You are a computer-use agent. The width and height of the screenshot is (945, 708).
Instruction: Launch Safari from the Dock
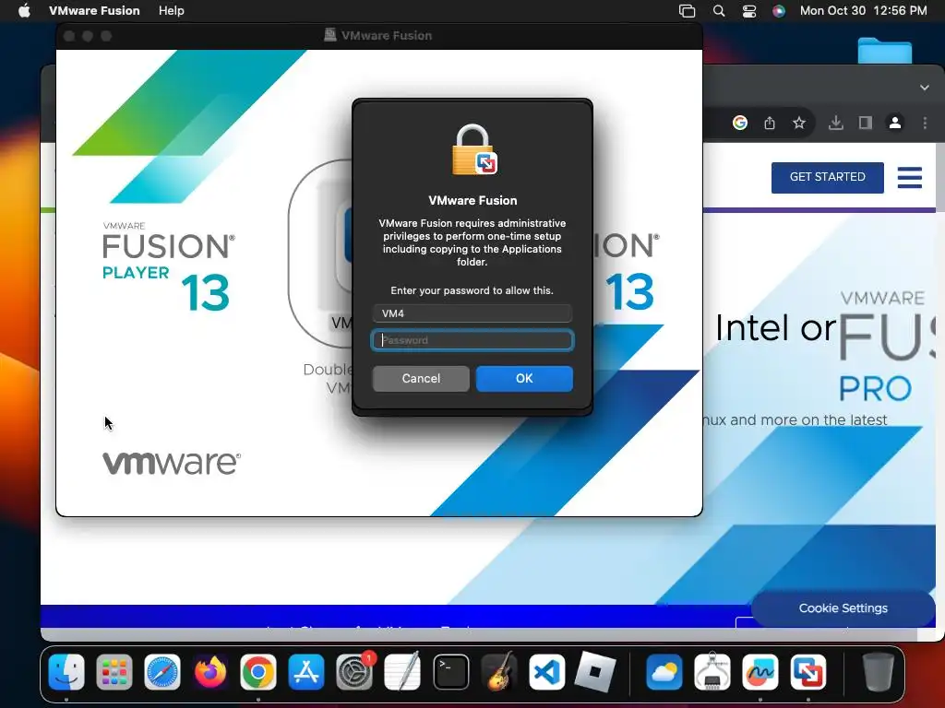[162, 672]
